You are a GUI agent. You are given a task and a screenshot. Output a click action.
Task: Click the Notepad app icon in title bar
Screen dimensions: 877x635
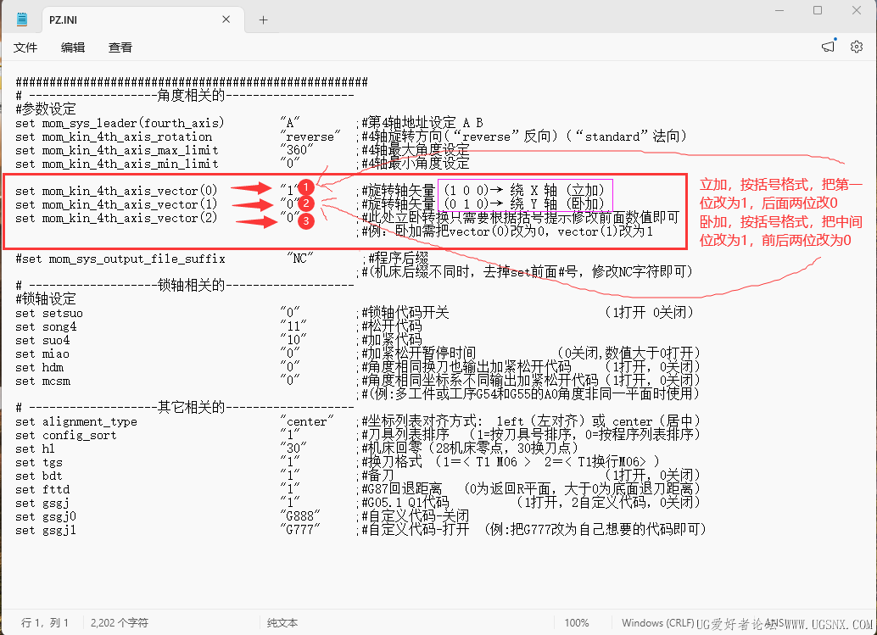tap(22, 20)
